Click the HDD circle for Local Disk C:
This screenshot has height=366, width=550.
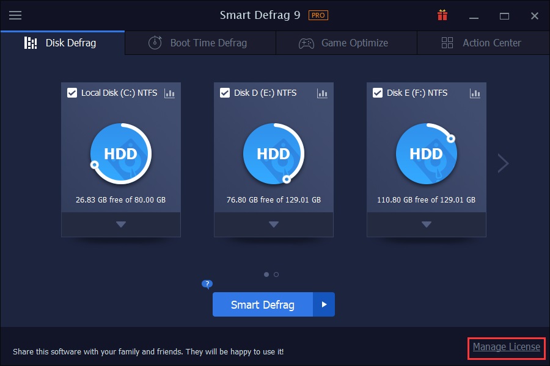click(121, 154)
